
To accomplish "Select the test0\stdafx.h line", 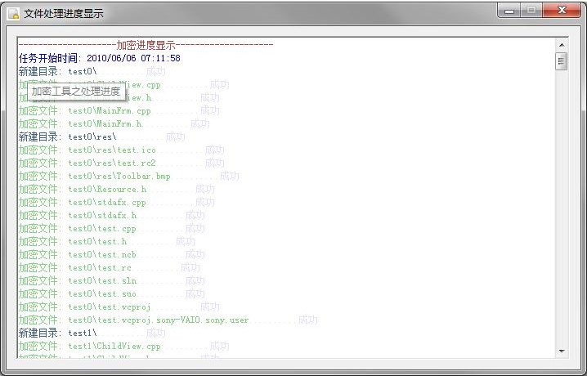I will (112, 216).
